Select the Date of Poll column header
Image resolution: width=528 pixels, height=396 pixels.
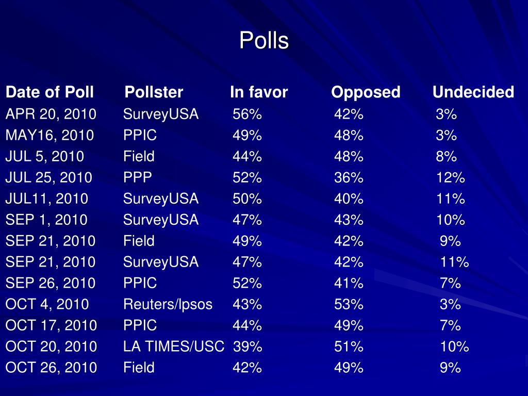coord(49,92)
